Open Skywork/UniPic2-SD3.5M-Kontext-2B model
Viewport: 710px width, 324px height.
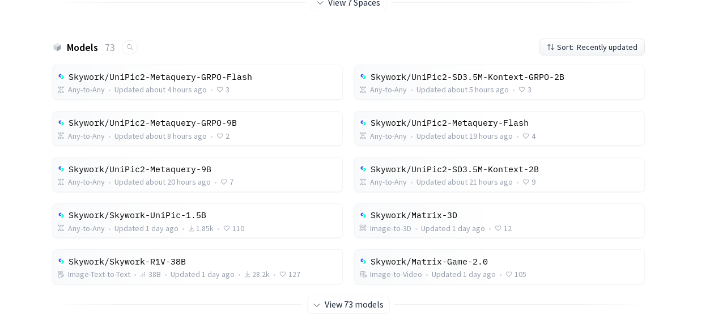pyautogui.click(x=499, y=174)
